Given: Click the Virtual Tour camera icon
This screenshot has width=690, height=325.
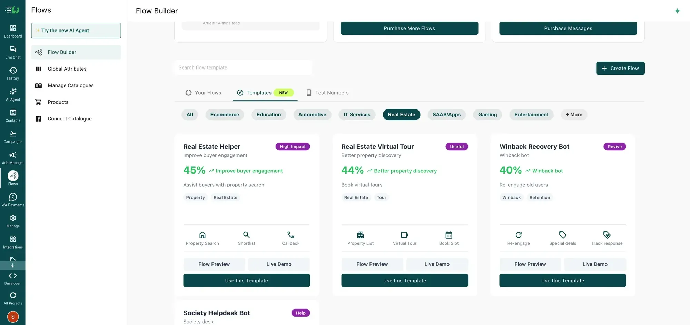Looking at the screenshot, I should click(405, 235).
